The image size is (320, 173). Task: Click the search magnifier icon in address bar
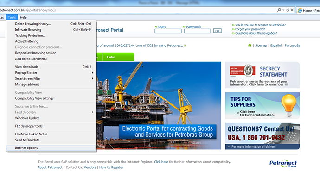tap(279, 10)
